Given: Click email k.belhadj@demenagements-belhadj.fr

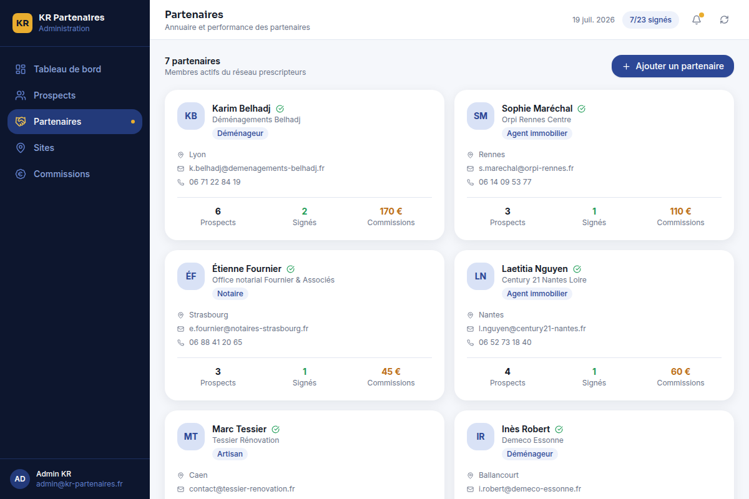Looking at the screenshot, I should (x=257, y=168).
